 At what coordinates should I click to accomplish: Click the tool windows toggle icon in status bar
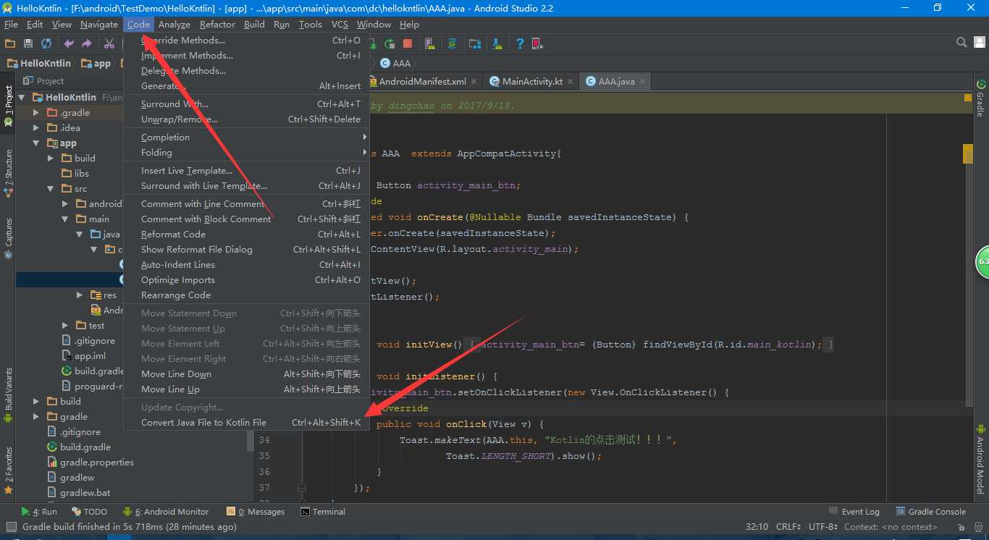10,527
